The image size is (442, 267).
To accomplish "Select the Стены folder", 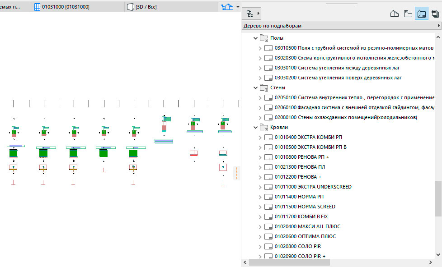I will [277, 88].
